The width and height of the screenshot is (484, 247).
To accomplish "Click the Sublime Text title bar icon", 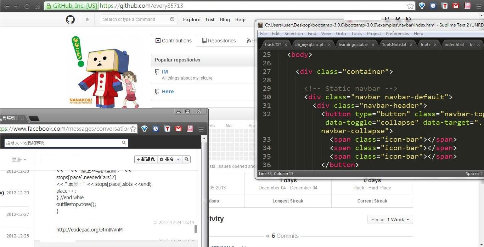I will tap(260, 25).
